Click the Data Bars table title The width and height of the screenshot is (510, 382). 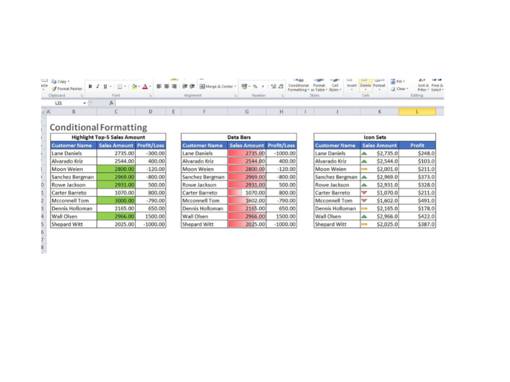[x=239, y=138]
